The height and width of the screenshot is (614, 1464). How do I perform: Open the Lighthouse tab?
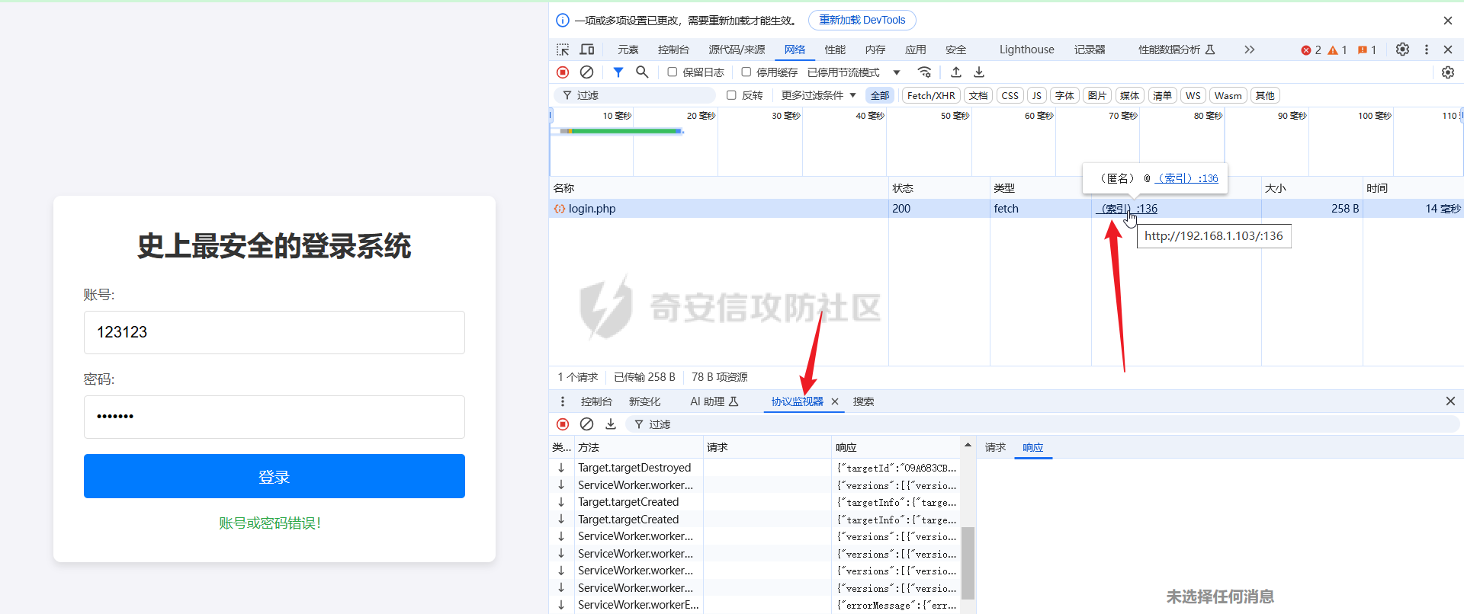(1026, 50)
